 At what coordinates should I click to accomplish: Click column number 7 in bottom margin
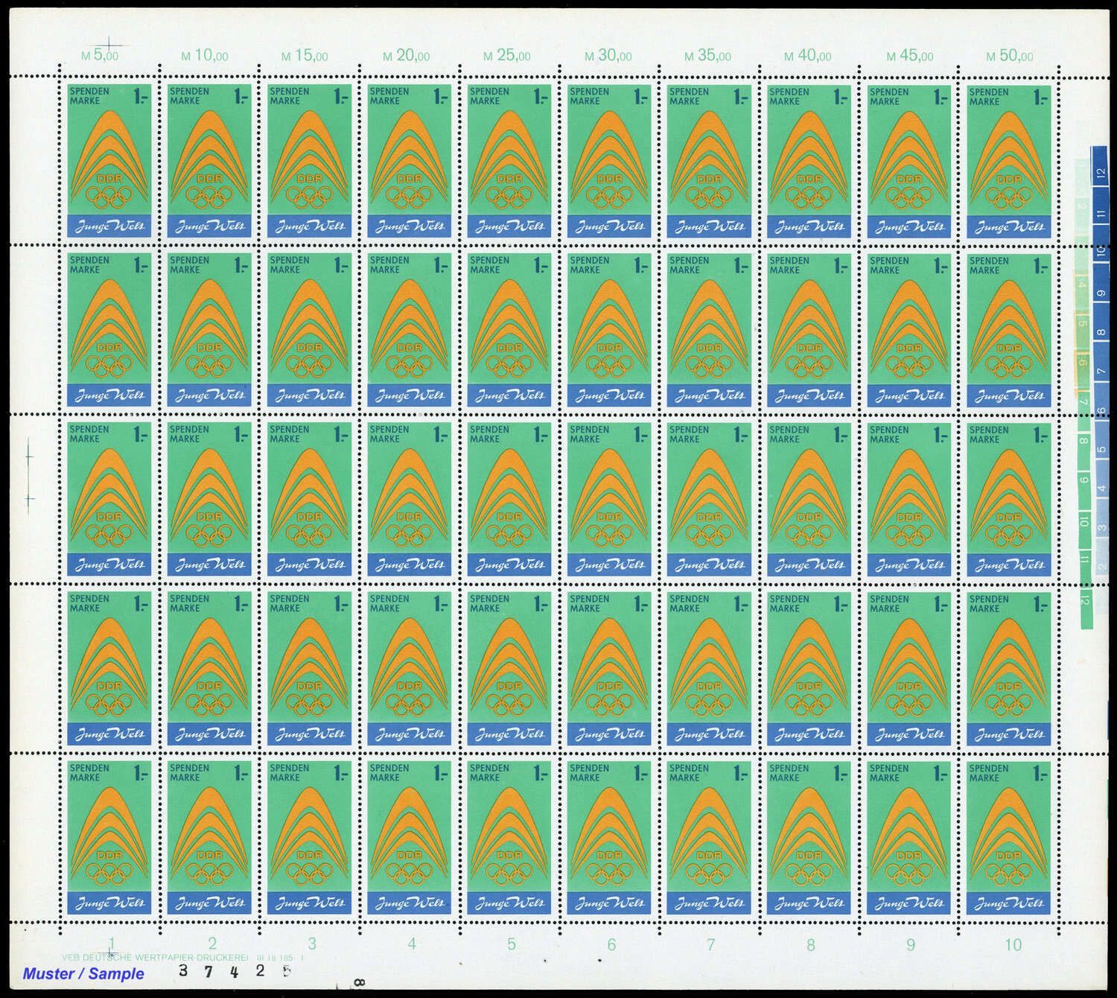point(711,944)
